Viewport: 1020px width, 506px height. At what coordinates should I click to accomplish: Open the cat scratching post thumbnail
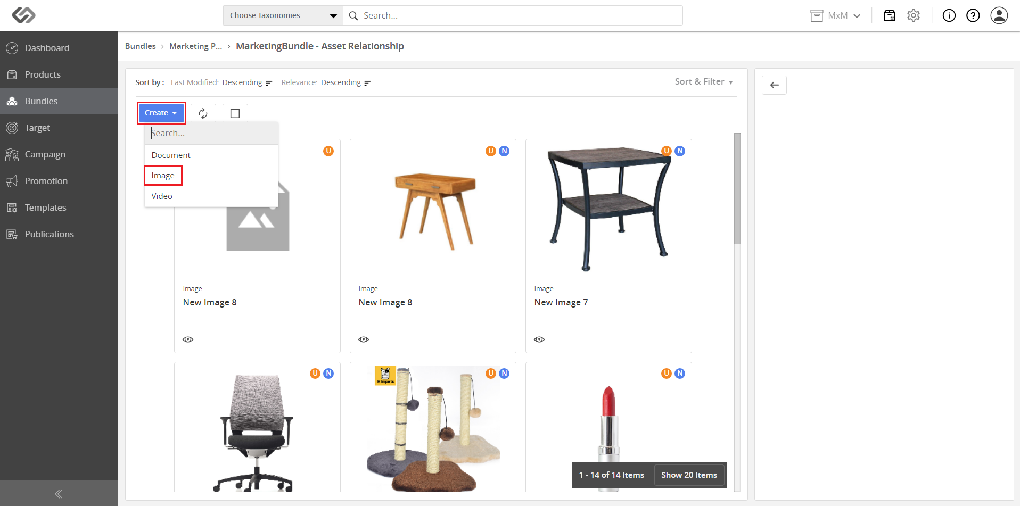(x=433, y=428)
